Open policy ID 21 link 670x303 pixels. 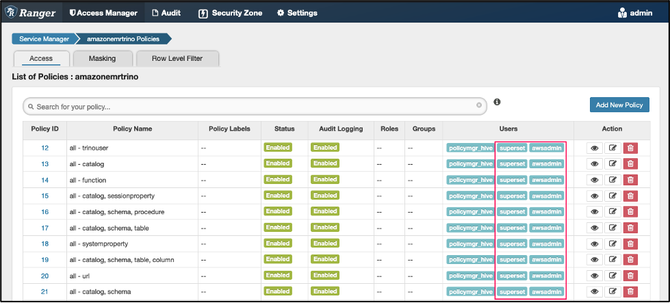point(45,292)
